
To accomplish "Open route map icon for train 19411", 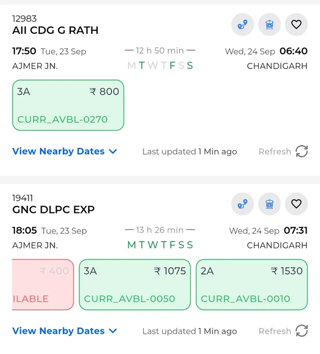I will 243,204.
